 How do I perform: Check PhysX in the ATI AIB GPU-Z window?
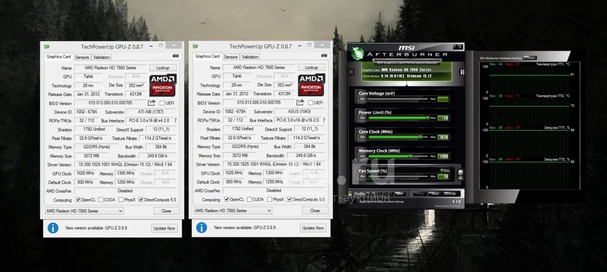coord(121,200)
